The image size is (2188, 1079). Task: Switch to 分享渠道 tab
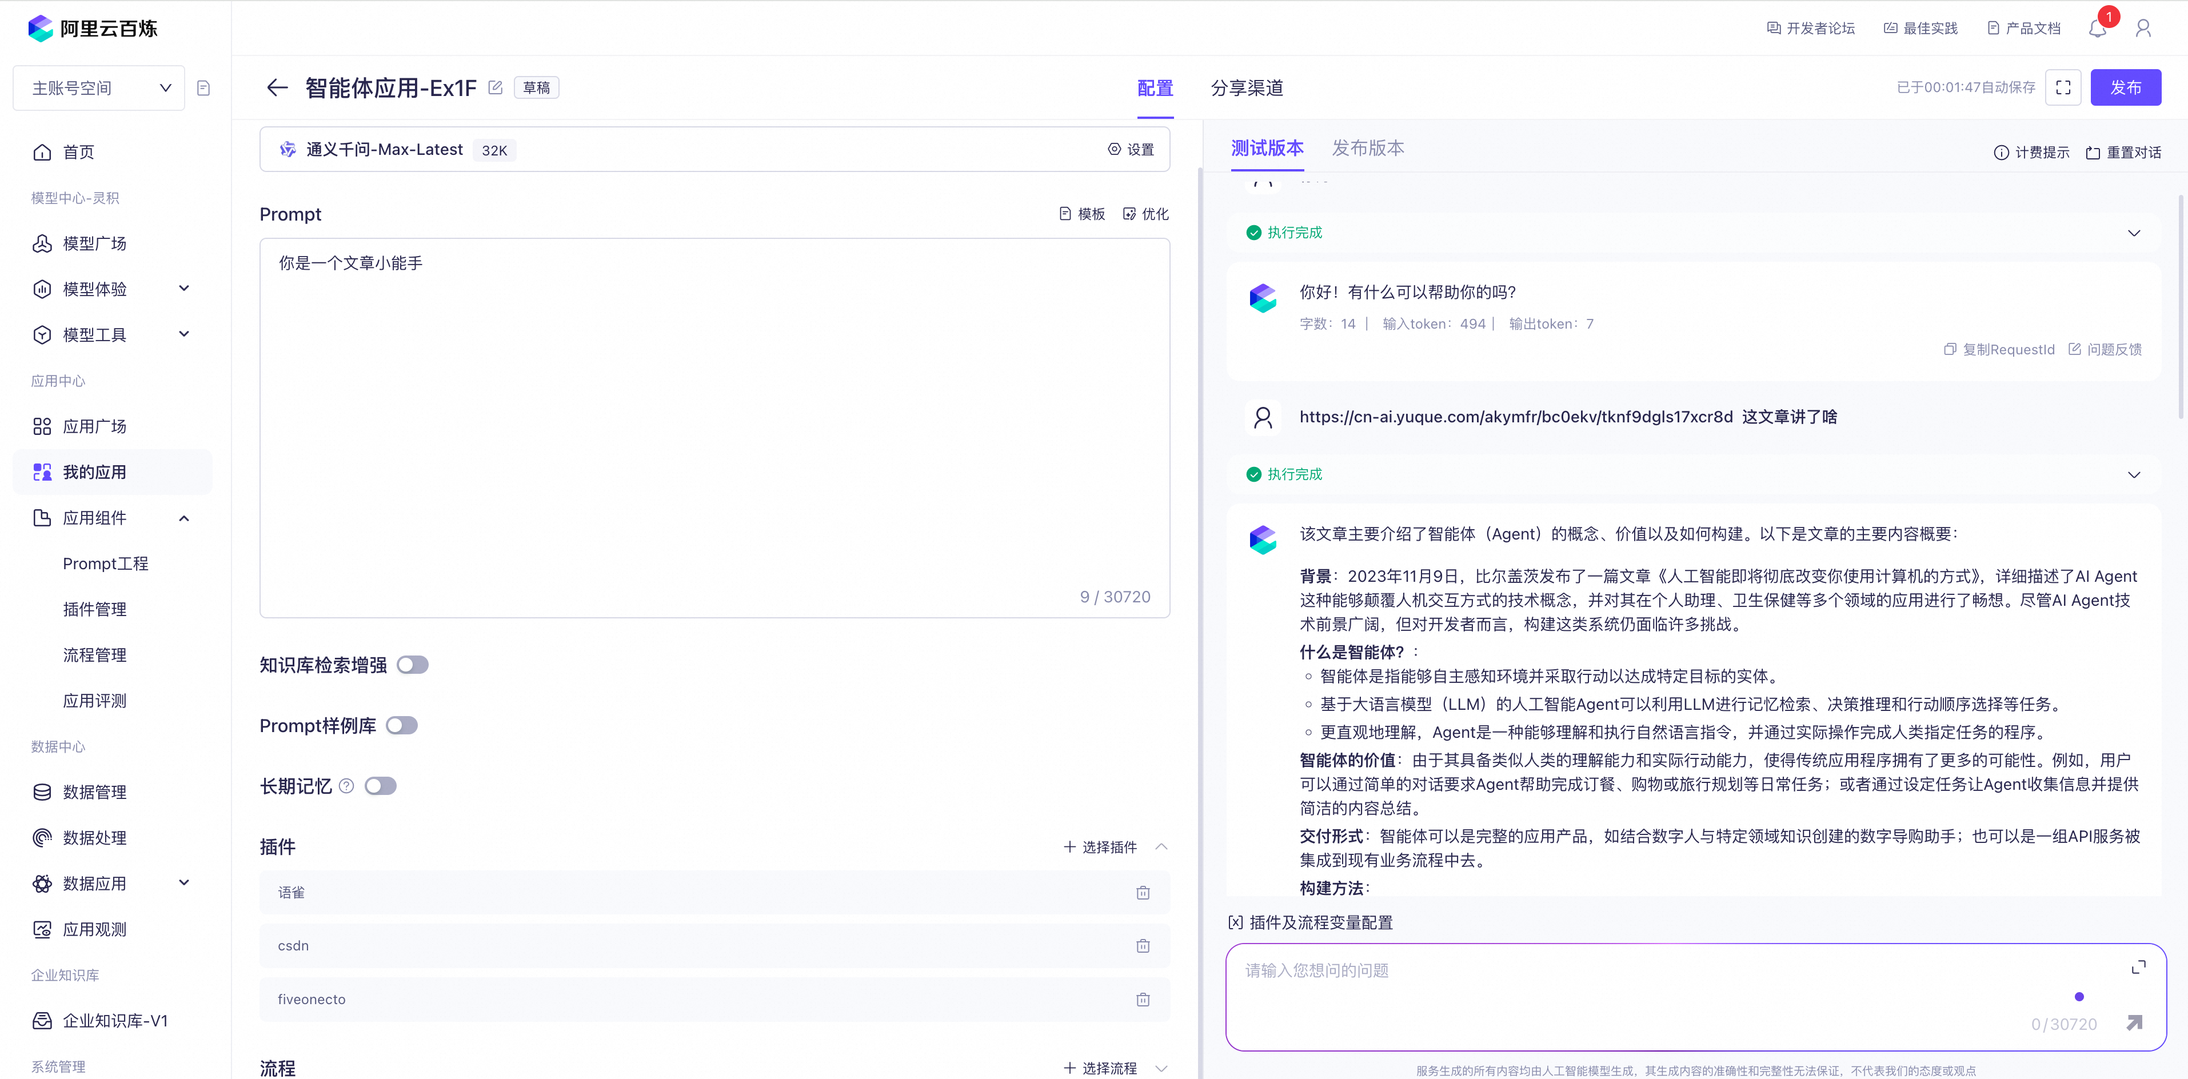[x=1247, y=88]
